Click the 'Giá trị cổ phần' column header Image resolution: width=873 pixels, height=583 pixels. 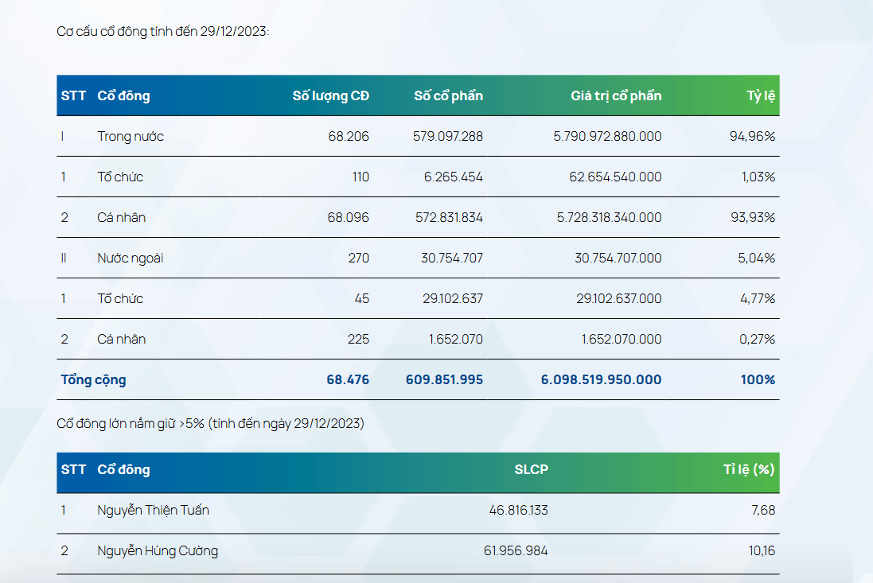click(615, 96)
